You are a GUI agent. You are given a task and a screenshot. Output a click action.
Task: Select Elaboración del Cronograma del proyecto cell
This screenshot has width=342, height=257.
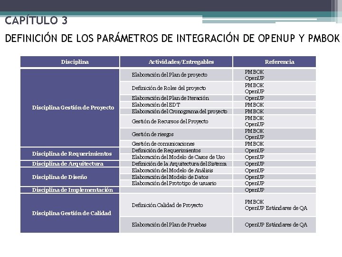pos(176,111)
